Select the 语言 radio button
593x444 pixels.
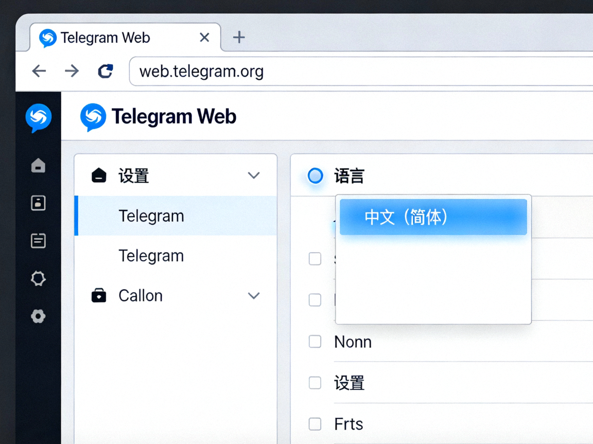[315, 176]
